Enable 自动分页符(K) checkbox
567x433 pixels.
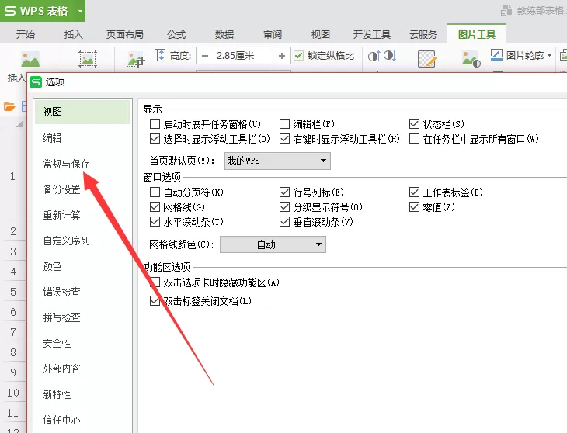[x=155, y=192]
